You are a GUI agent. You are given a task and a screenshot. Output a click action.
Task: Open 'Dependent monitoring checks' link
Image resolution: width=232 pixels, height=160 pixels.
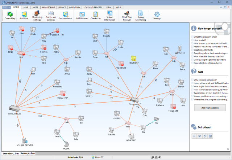coord(208,63)
